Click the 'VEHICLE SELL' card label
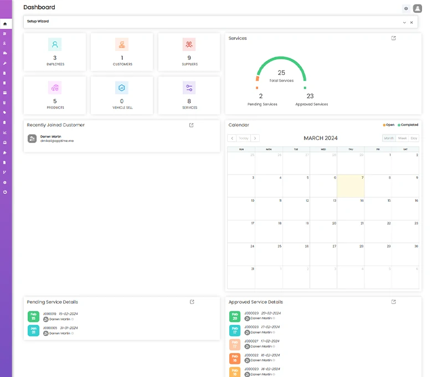Viewport: 432px width, 377px height. tap(122, 108)
